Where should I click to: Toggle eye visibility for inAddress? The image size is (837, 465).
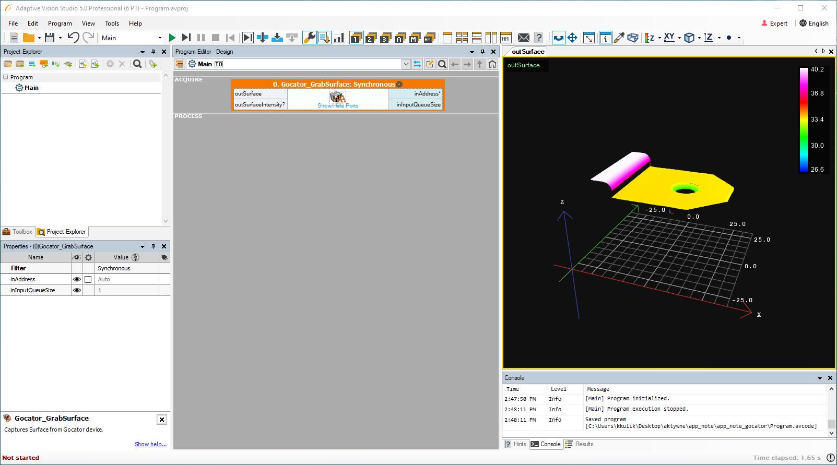coord(77,279)
